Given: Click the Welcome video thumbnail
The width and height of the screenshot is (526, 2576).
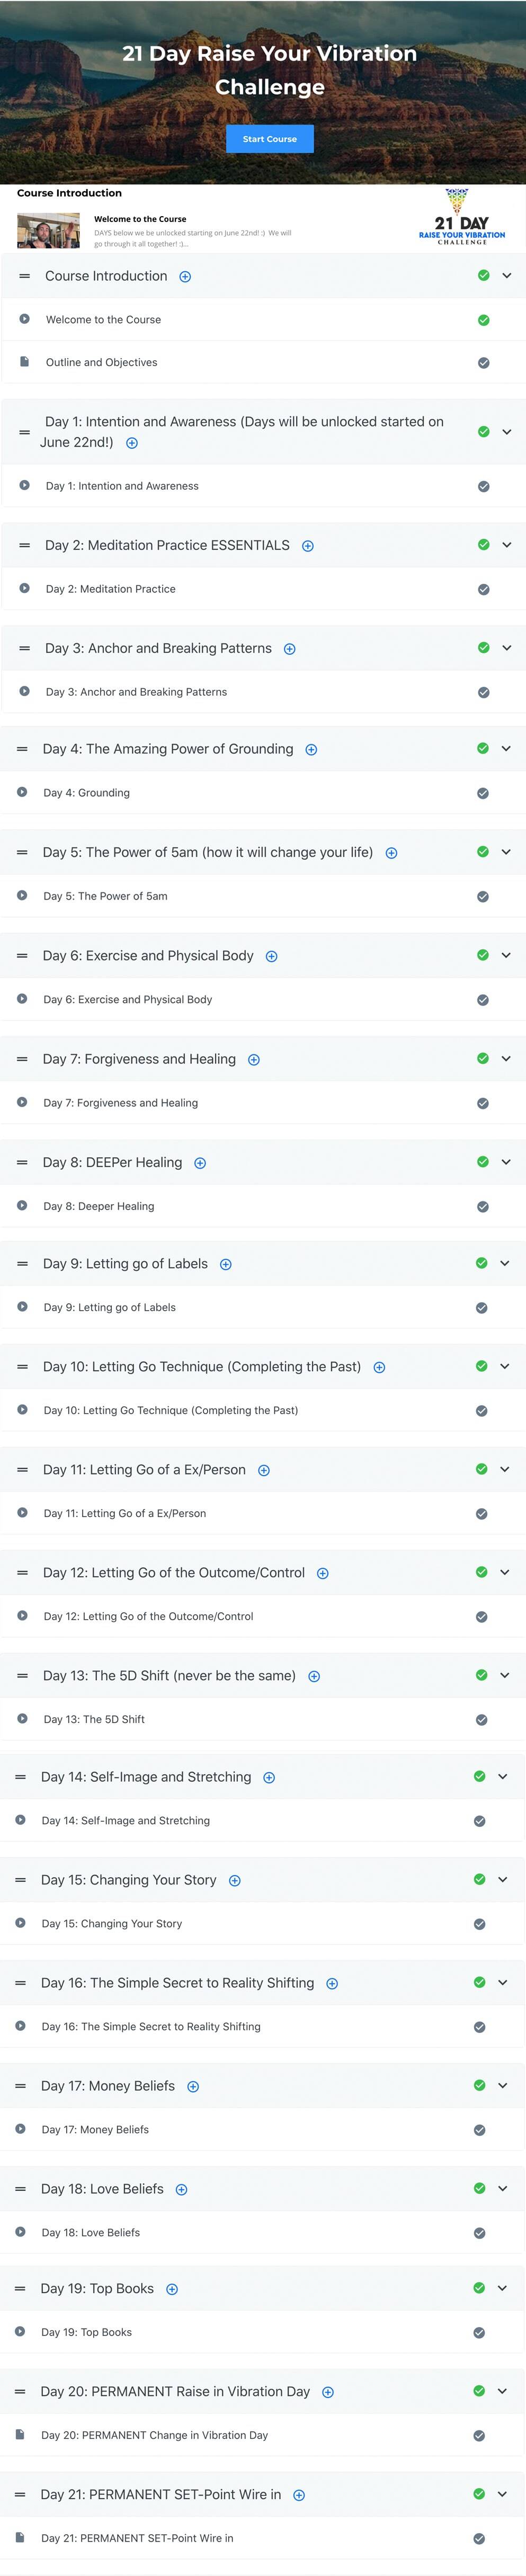Looking at the screenshot, I should (x=48, y=231).
